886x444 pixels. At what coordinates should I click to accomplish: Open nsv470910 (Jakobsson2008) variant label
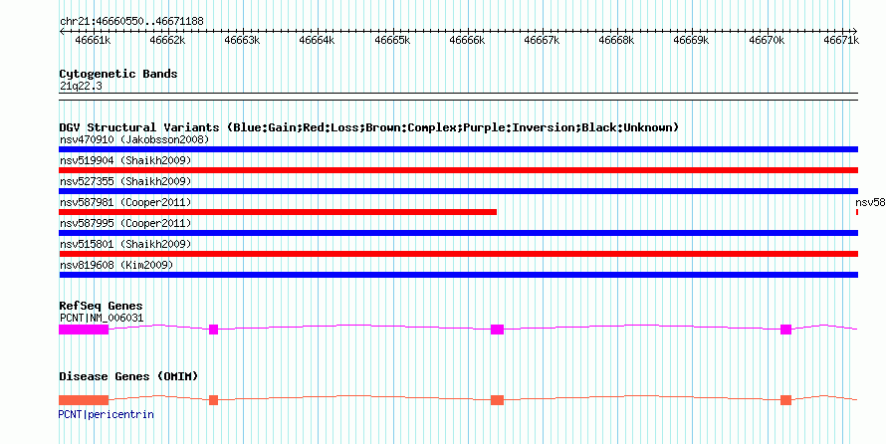134,139
